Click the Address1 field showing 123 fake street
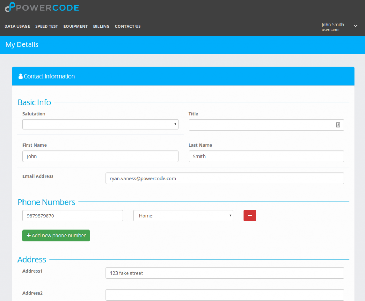This screenshot has height=301, width=365. (x=225, y=273)
